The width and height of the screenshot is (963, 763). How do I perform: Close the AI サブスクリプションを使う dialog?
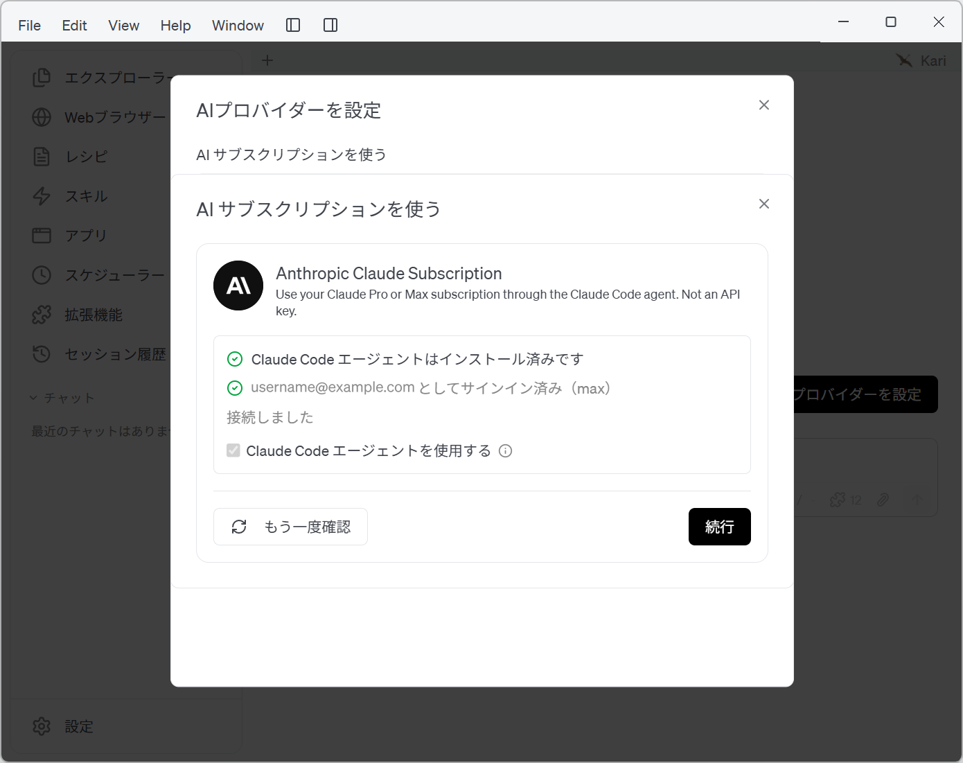(x=764, y=204)
